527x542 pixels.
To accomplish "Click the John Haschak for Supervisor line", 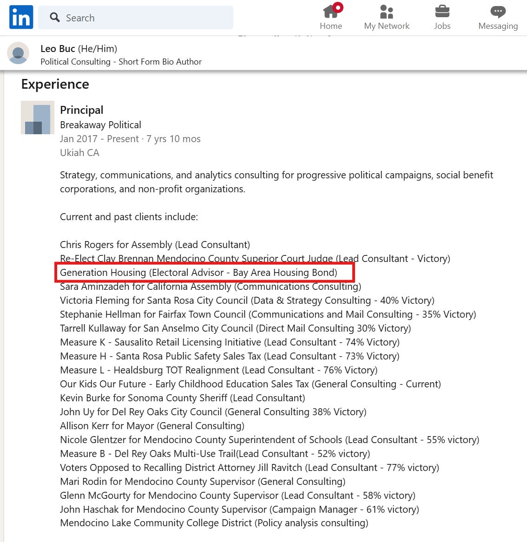I will coord(240,509).
